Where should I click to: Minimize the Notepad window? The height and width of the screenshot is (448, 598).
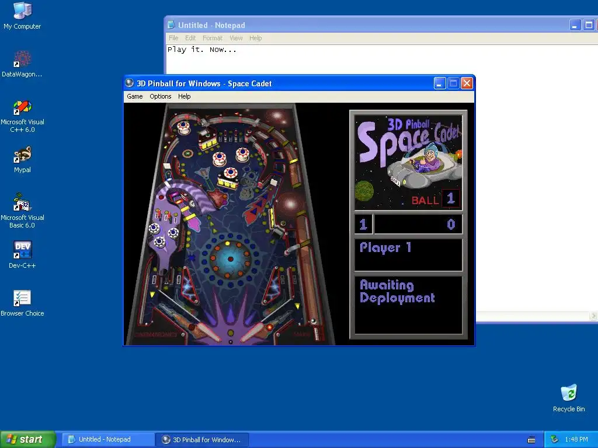[575, 25]
